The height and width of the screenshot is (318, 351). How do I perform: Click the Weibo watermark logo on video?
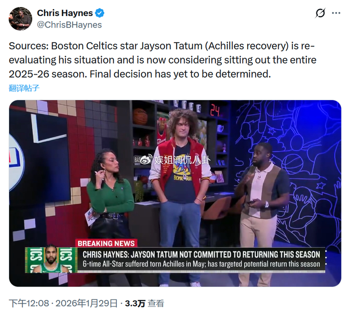[x=145, y=159]
